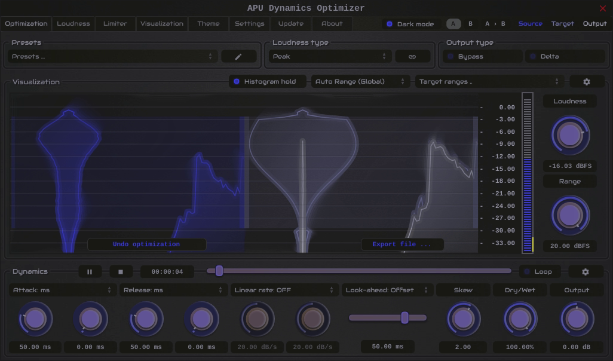The width and height of the screenshot is (613, 361).
Task: Switch to the Visualization tab
Action: [162, 24]
